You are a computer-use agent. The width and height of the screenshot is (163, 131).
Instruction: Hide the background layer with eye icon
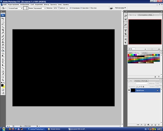[x=129, y=90]
